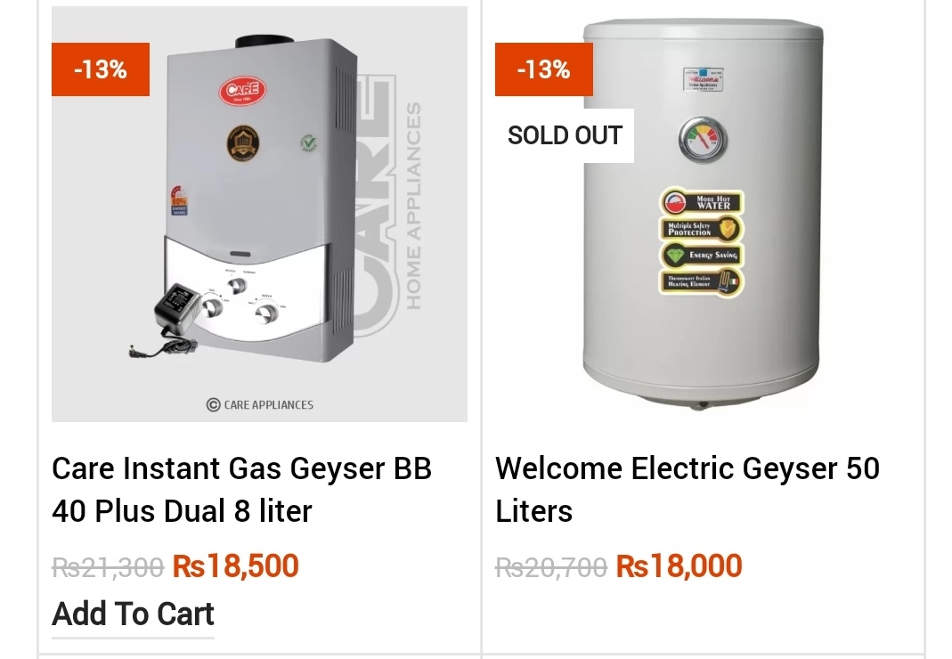Click the -13% badge on Welcome geyser
The image size is (952, 659).
544,69
